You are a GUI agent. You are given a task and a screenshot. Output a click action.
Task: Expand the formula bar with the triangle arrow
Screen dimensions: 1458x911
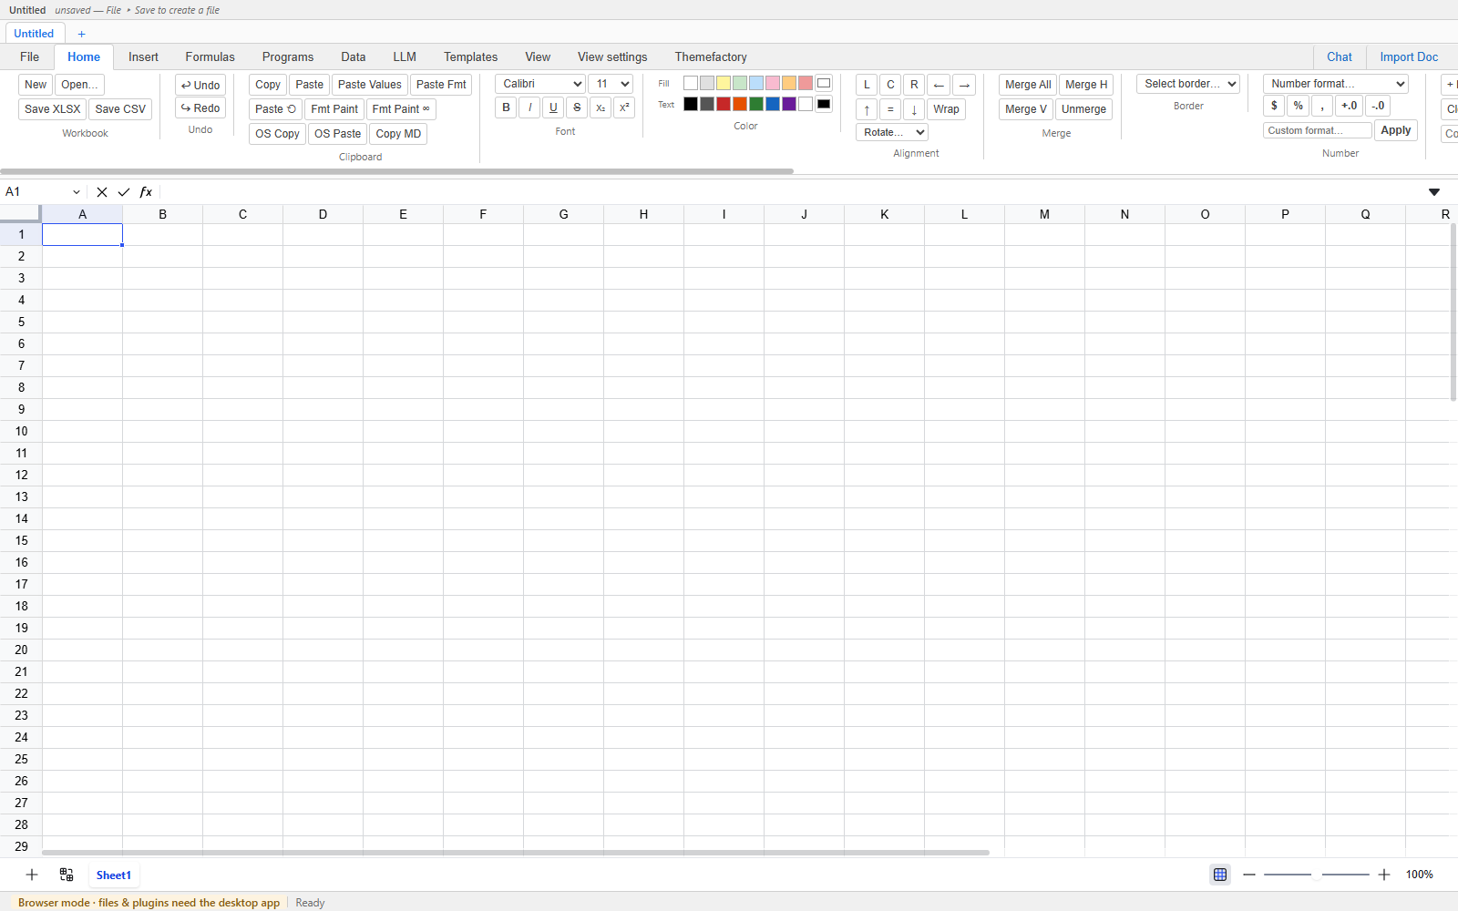[x=1434, y=192]
